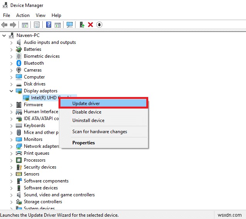Click the Cameras webcam icon
The height and width of the screenshot is (219, 246).
pyautogui.click(x=18, y=70)
